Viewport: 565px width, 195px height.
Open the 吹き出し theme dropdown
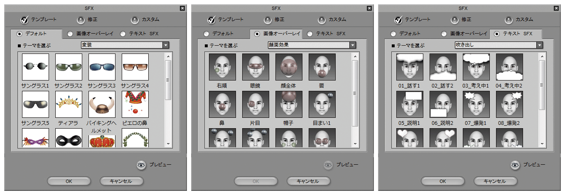tap(499, 45)
